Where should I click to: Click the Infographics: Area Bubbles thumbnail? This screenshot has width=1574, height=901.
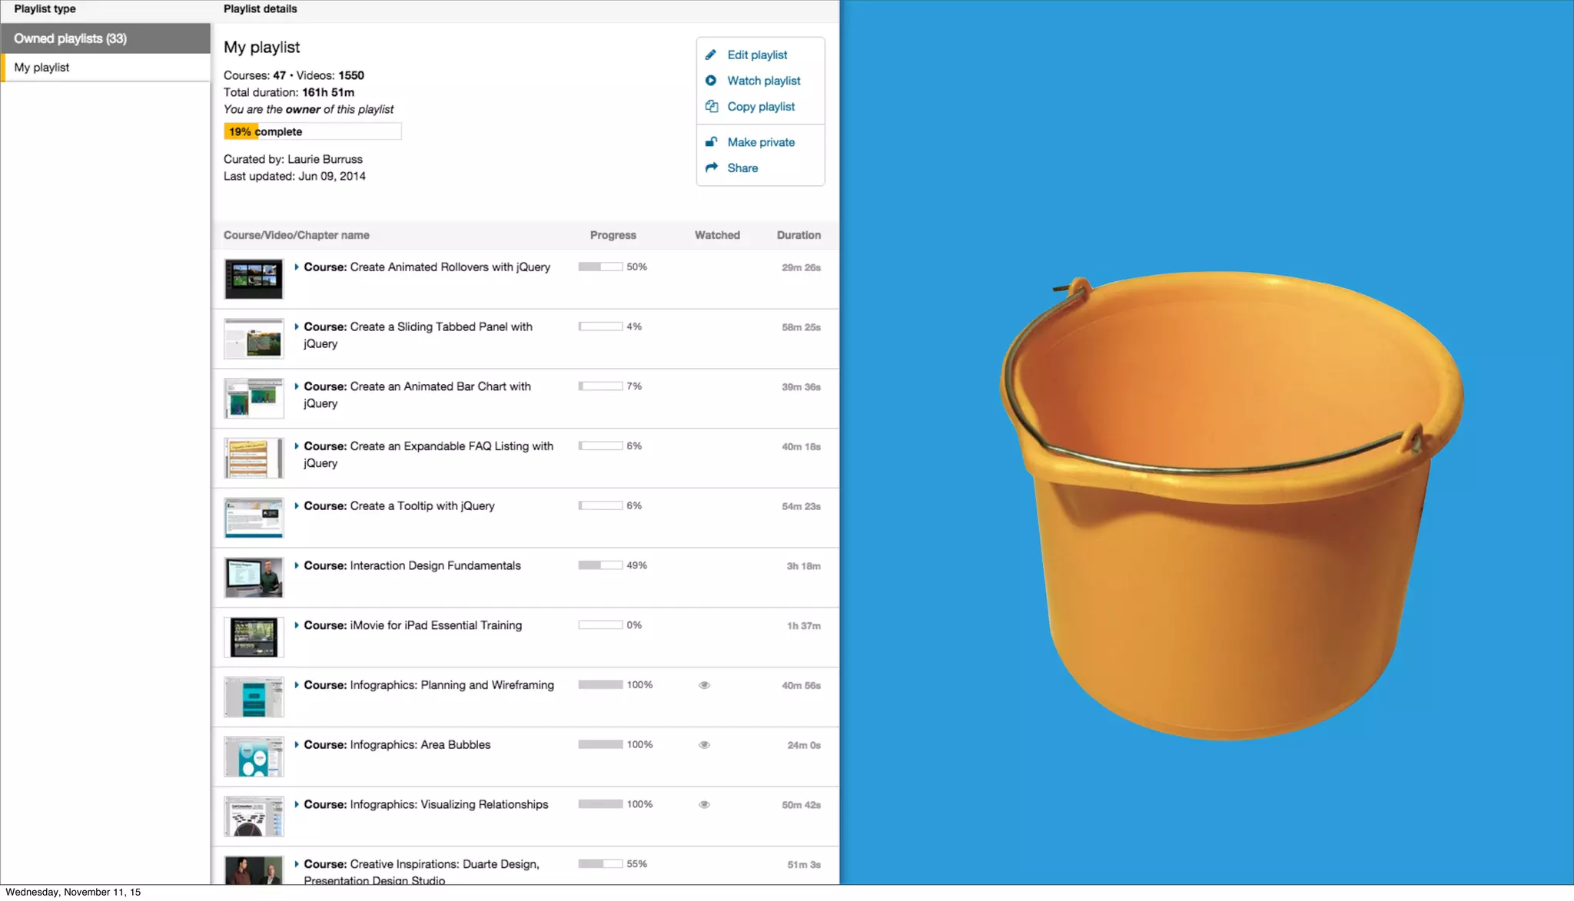click(x=254, y=757)
